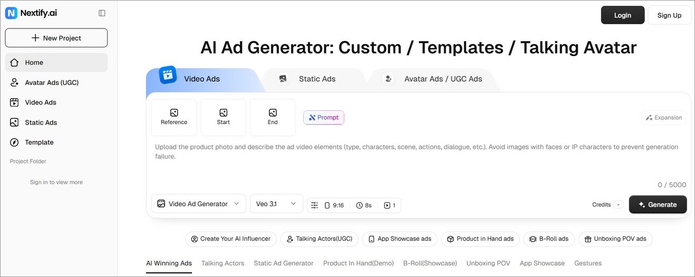695x277 pixels.
Task: Toggle the Expansion option
Action: click(664, 118)
